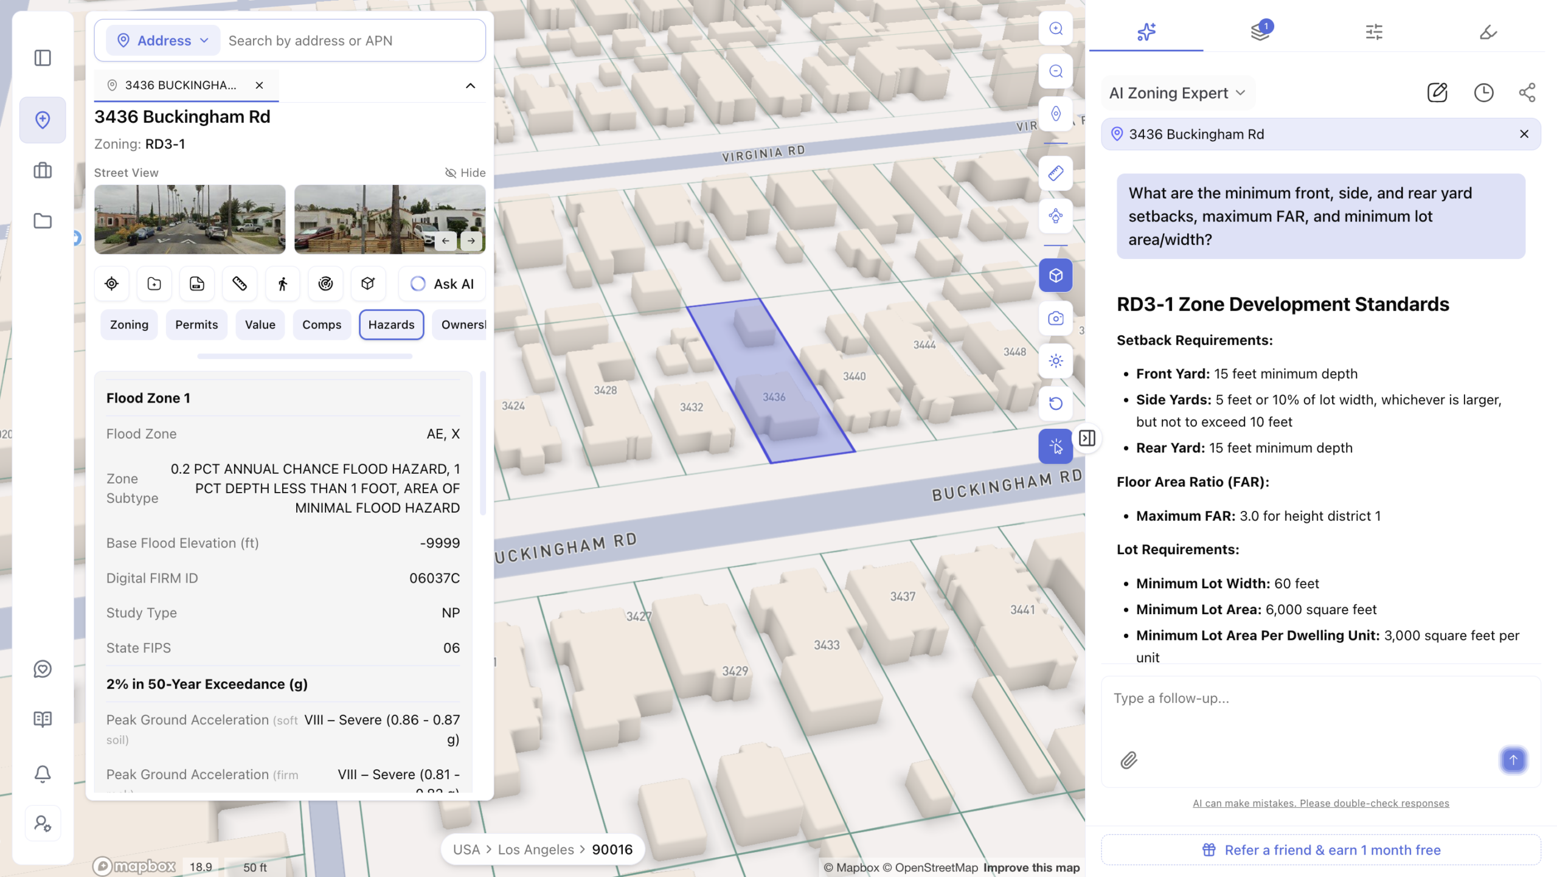Image resolution: width=1557 pixels, height=877 pixels.
Task: Click the Ask AI button
Action: (x=442, y=283)
